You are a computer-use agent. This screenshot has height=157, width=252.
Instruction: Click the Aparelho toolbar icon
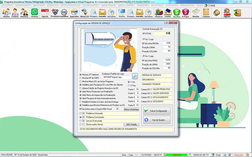74,13
